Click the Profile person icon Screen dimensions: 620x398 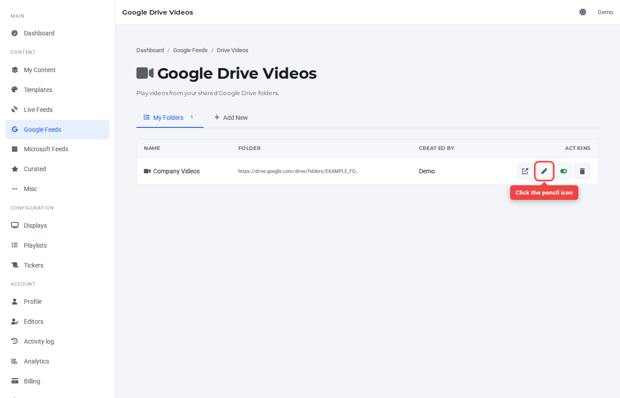[x=15, y=302]
